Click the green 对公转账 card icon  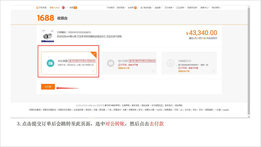click(x=50, y=63)
